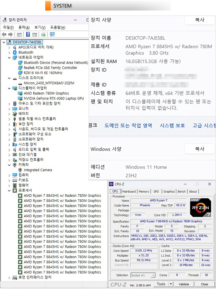Expand the Bluetooth category
This screenshot has height=289, width=216.
[9, 52]
